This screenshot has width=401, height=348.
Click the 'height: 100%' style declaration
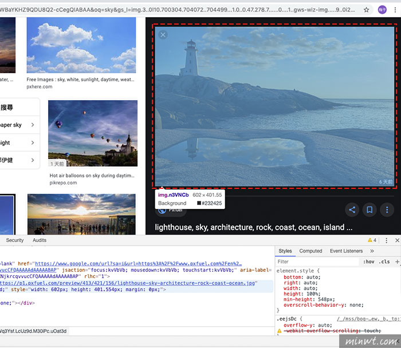tap(302, 294)
